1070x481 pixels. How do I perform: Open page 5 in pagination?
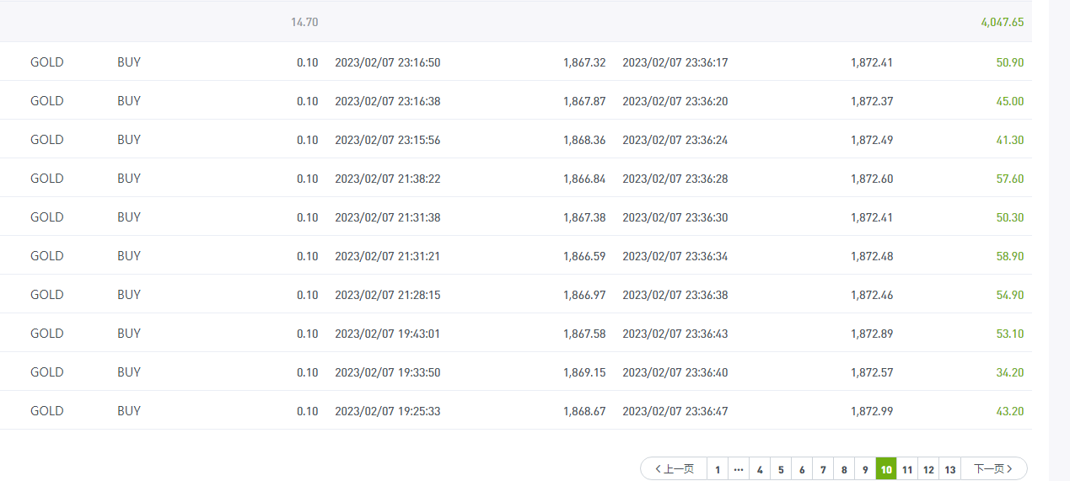(781, 469)
